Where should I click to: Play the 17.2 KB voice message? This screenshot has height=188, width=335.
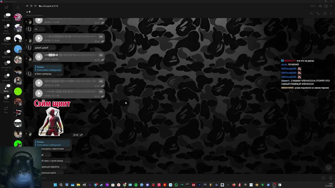click(39, 20)
